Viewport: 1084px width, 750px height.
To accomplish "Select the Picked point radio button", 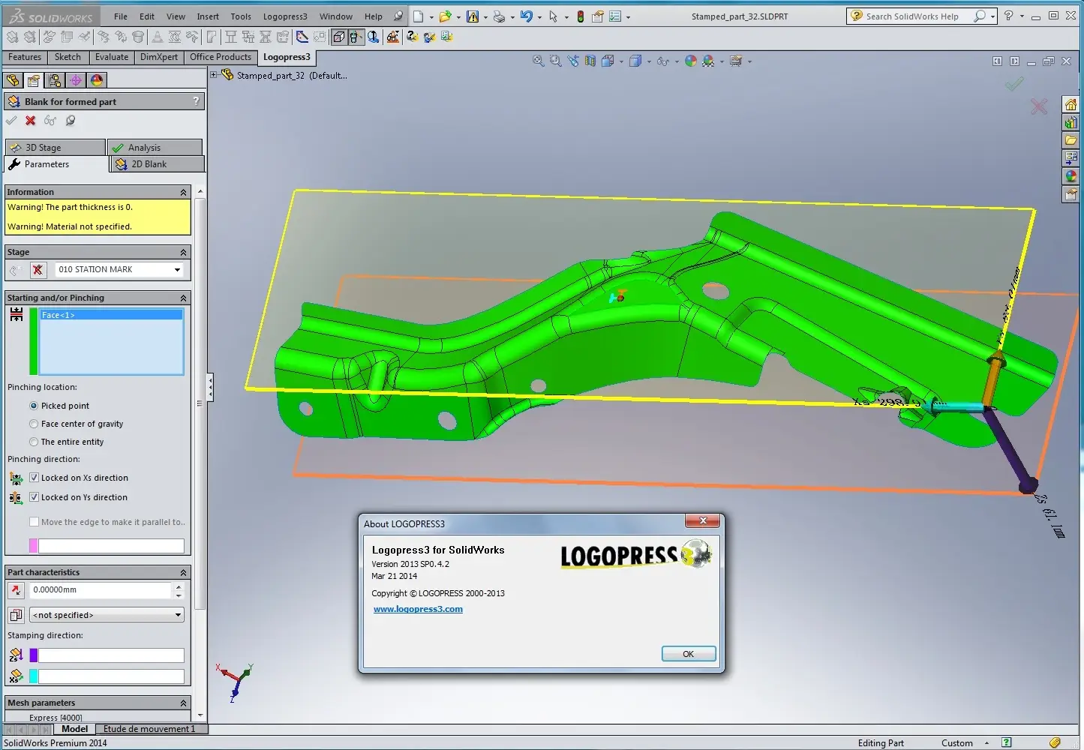I will click(34, 406).
